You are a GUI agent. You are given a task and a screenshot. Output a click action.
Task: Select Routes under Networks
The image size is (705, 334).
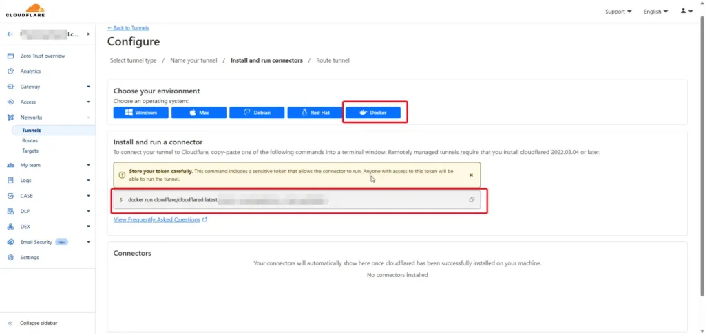(x=30, y=140)
